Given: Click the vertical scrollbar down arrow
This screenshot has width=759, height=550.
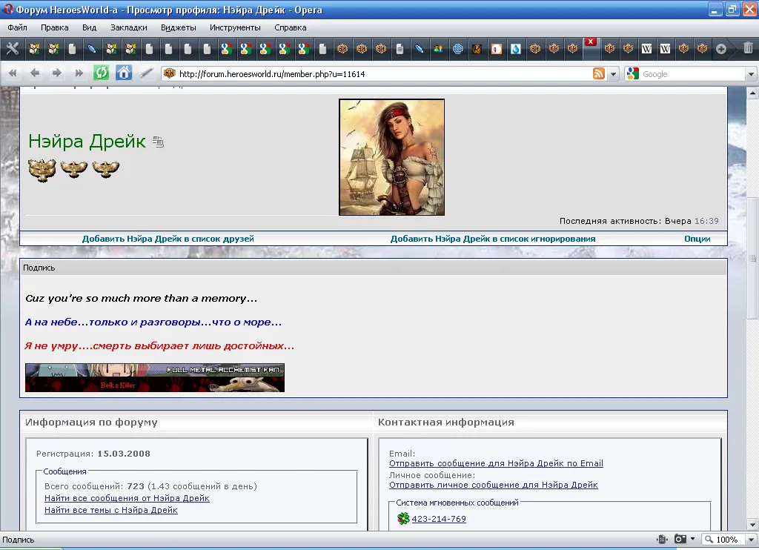Looking at the screenshot, I should pos(752,524).
